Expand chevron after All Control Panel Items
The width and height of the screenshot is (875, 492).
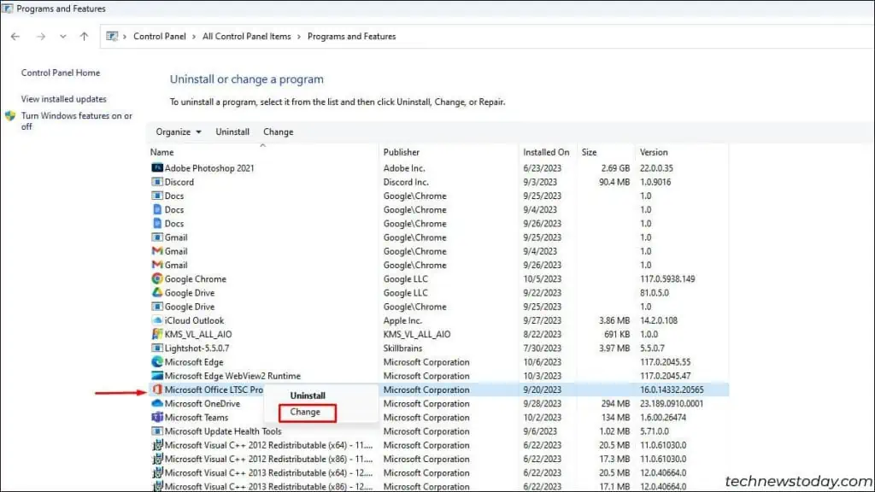point(299,36)
